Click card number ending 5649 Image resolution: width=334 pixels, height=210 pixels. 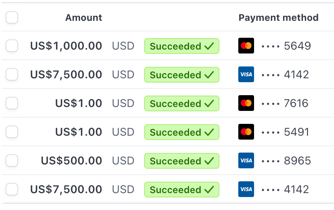286,46
